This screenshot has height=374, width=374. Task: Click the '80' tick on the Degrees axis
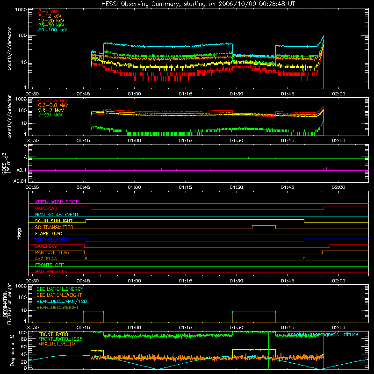point(24,339)
